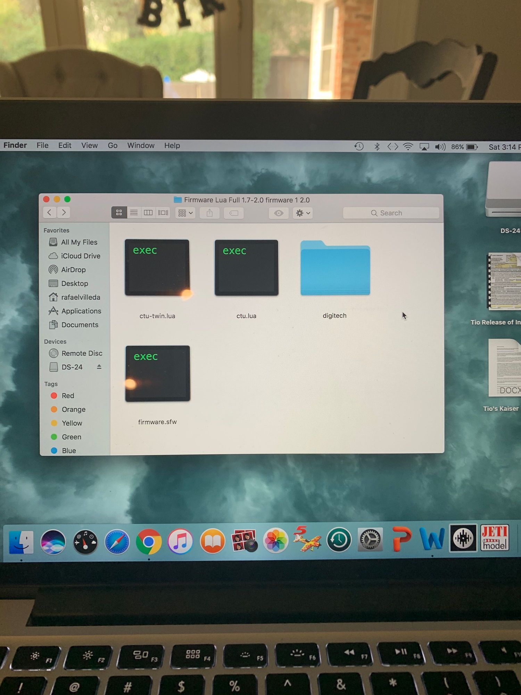The height and width of the screenshot is (695, 521).
Task: Open the Action gear dropdown menu
Action: point(303,213)
